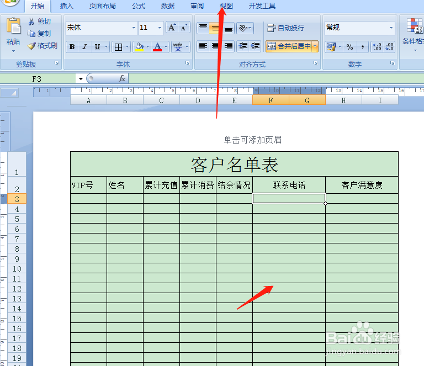
Task: Click the Copy button
Action: click(40, 34)
